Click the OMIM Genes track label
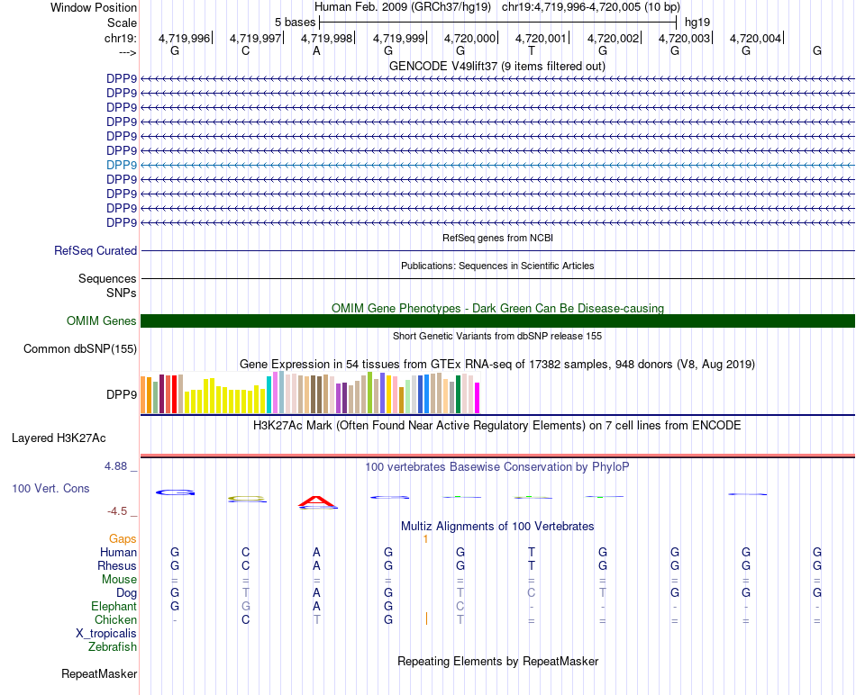Screen dimensions: 856x695 [102, 320]
